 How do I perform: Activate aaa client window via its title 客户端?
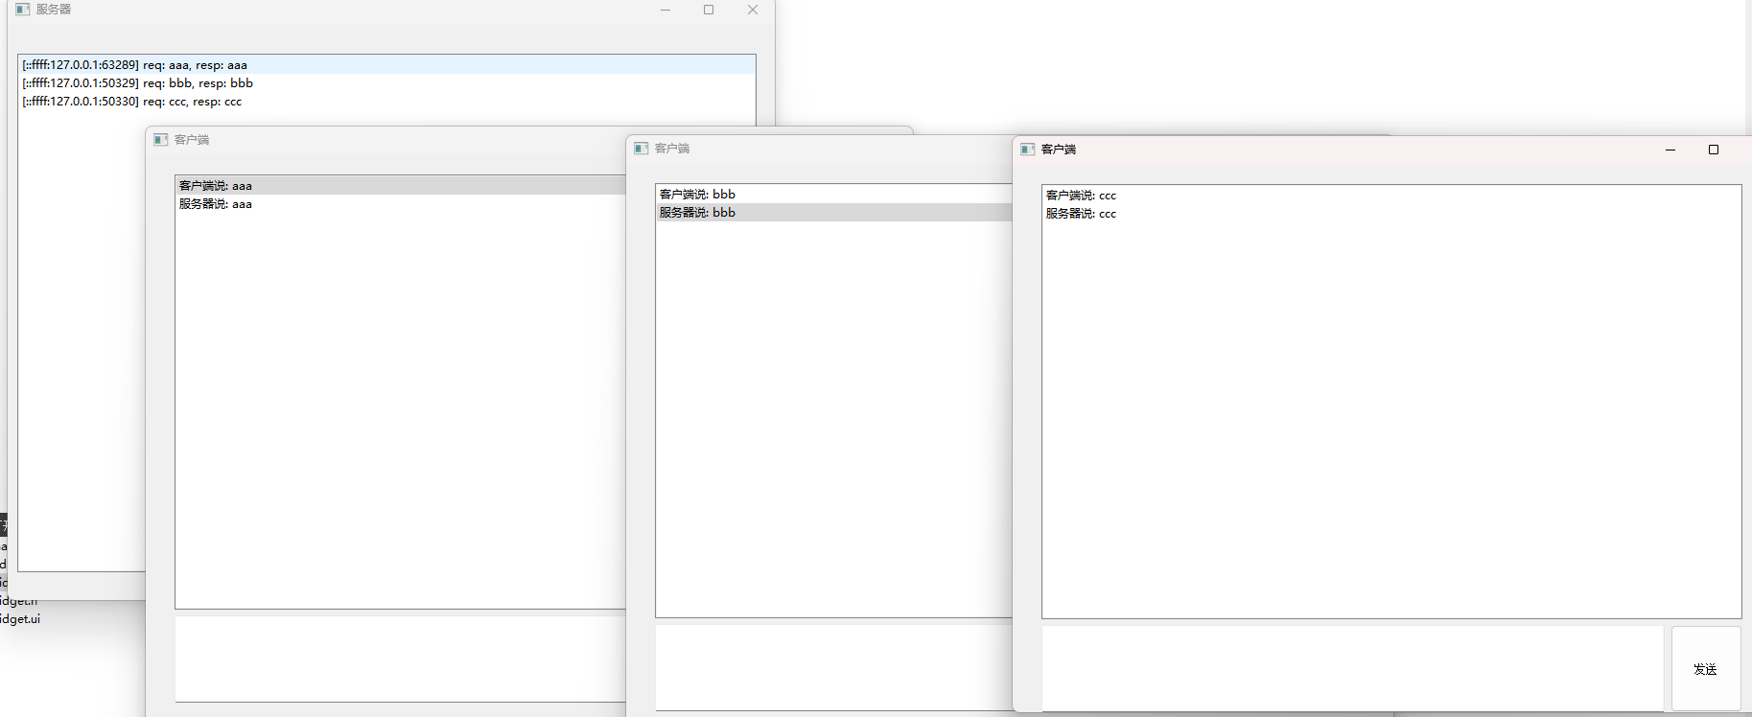(192, 140)
